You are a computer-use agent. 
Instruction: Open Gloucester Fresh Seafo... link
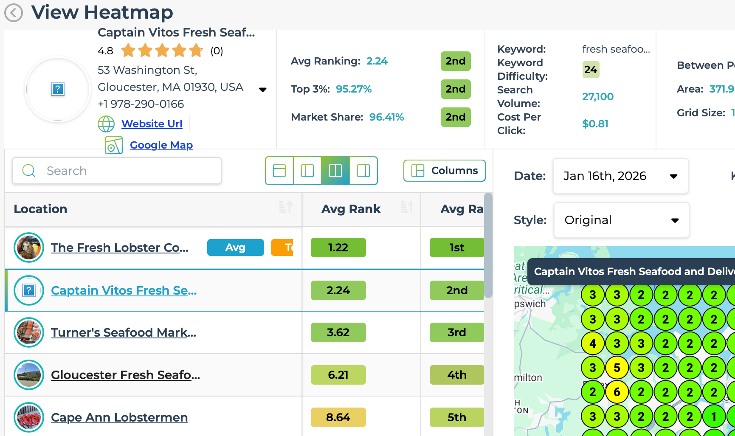coord(125,375)
